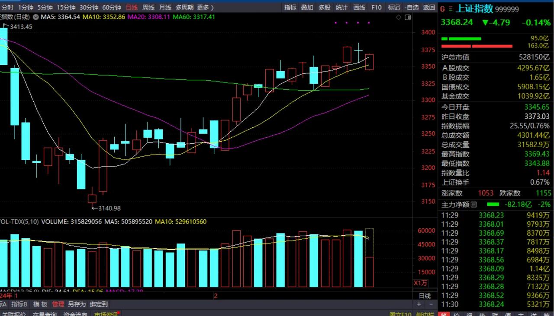Click the 昨日收盘 value 3373.03

pos(537,117)
